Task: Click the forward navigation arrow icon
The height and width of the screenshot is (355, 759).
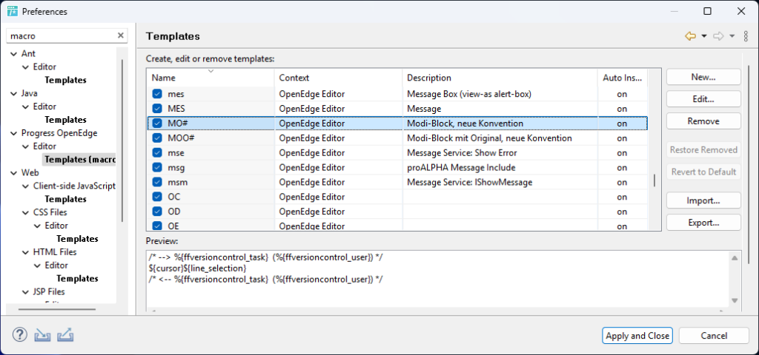Action: click(717, 36)
